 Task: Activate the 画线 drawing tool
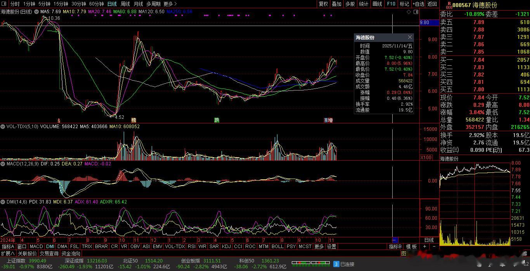[x=377, y=4]
